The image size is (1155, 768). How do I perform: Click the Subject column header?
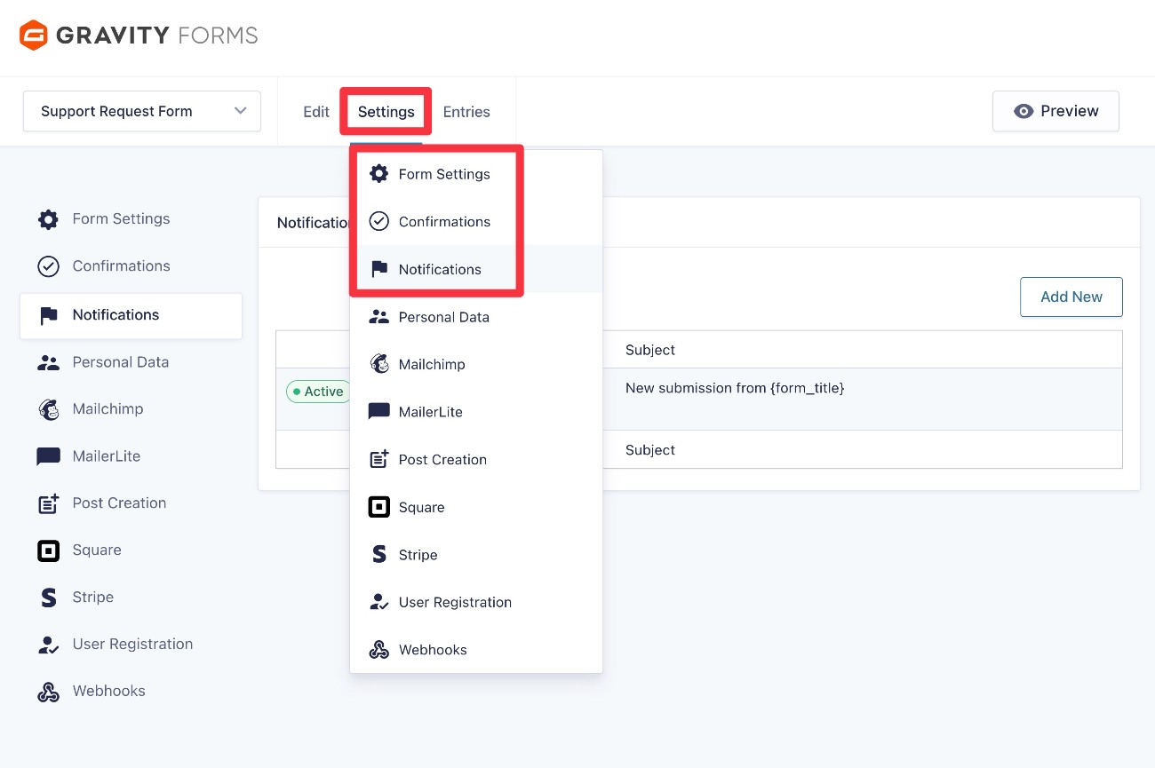[649, 350]
